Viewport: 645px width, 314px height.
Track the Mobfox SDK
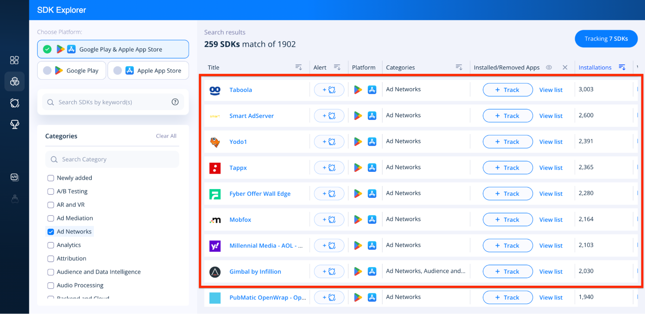coord(508,220)
